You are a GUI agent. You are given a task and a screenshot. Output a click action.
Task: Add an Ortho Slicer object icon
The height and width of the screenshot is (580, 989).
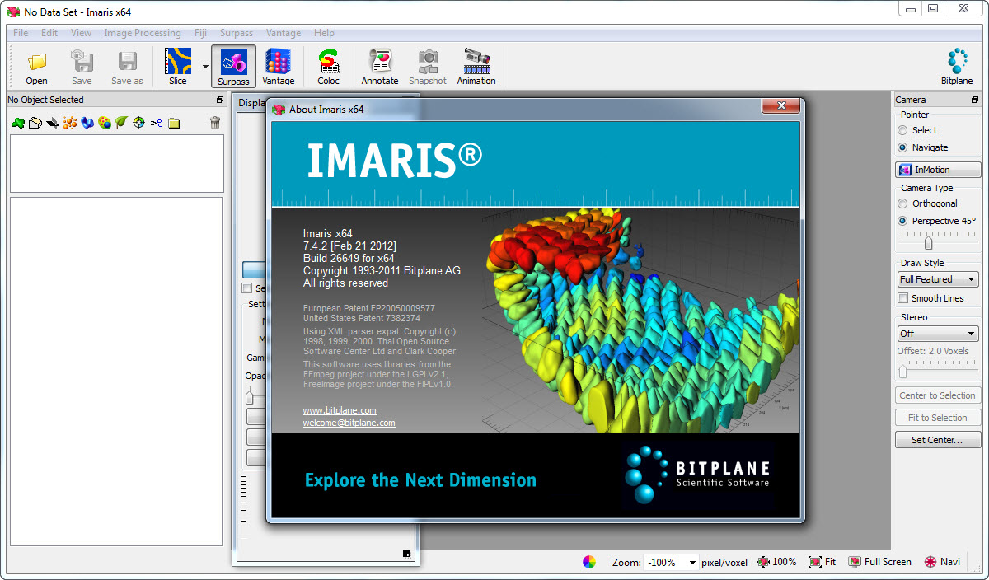coord(52,123)
